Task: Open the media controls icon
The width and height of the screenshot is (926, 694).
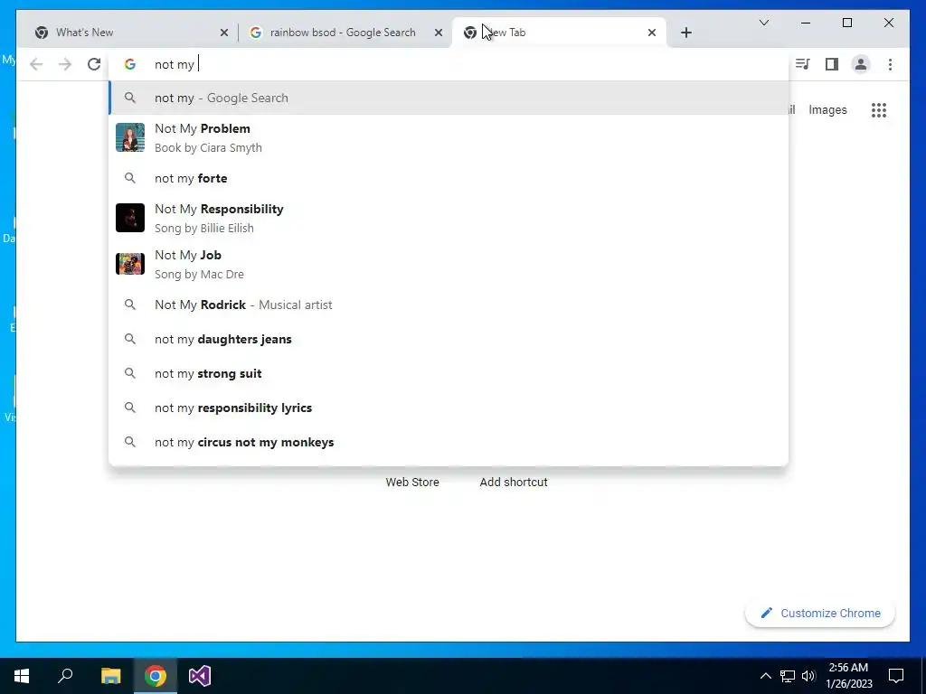Action: pos(802,64)
